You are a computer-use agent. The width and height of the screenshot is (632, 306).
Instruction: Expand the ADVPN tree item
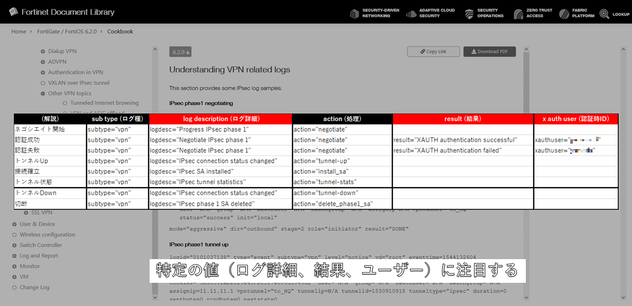pos(43,62)
